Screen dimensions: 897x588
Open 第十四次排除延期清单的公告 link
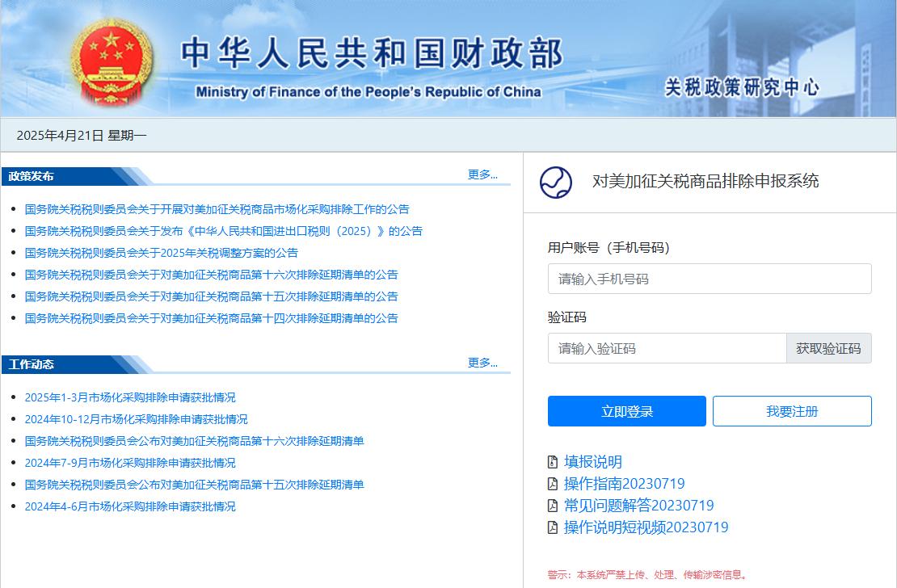[x=211, y=318]
